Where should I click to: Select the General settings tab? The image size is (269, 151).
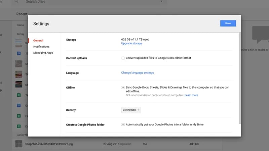point(38,41)
